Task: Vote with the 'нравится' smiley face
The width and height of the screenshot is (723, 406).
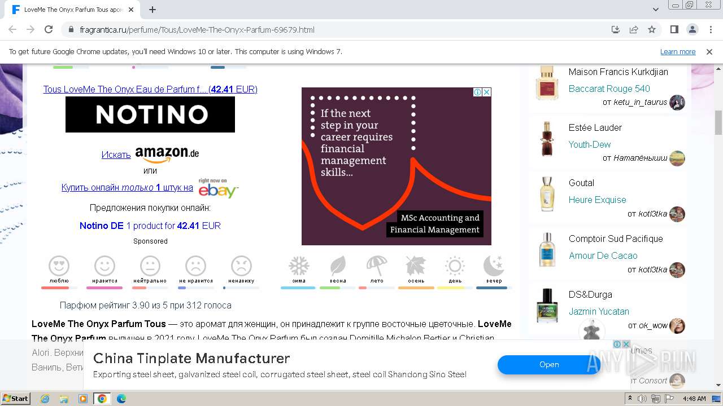Action: (x=104, y=265)
